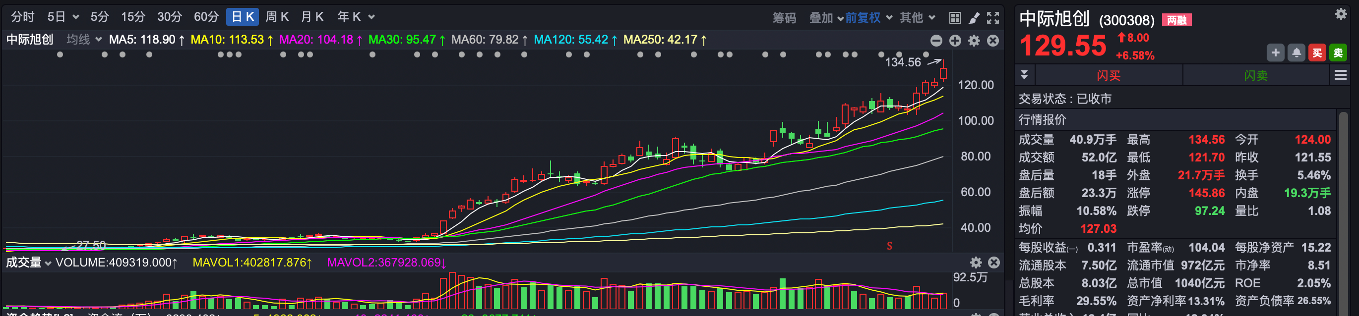
Task: Expand chart to fullscreen
Action: (993, 18)
